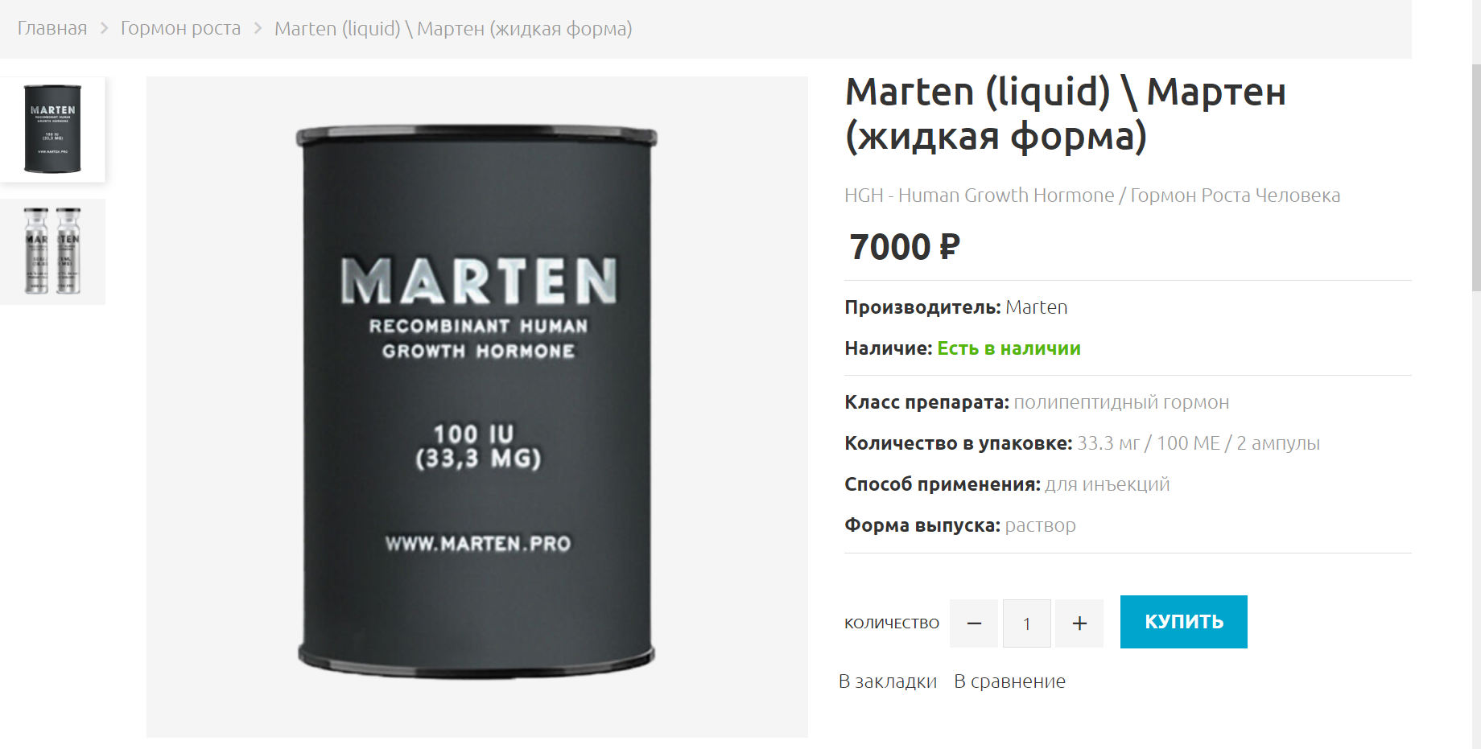Image resolution: width=1481 pixels, height=749 pixels.
Task: Select the Marten can thumbnail
Action: (52, 130)
